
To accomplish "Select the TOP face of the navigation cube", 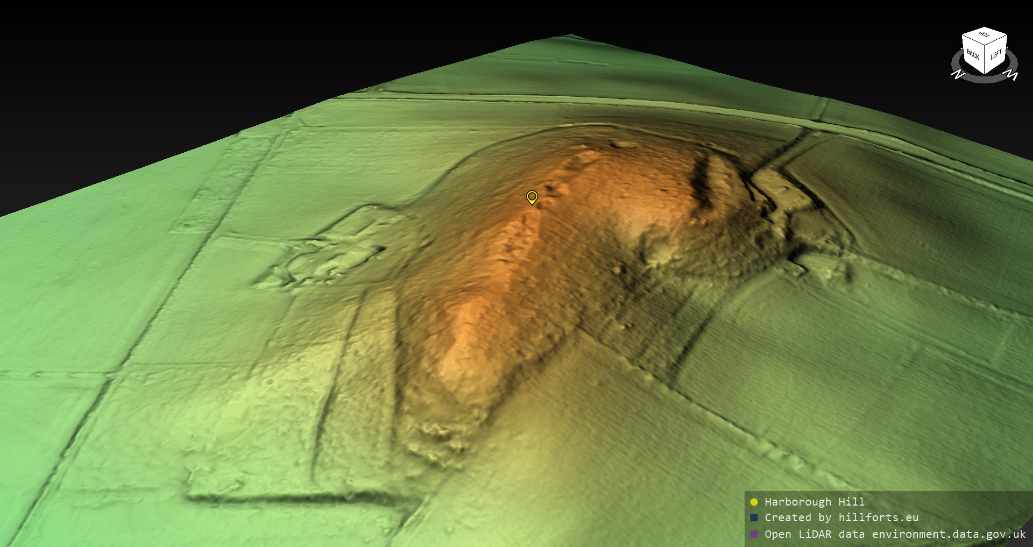I will tap(985, 35).
